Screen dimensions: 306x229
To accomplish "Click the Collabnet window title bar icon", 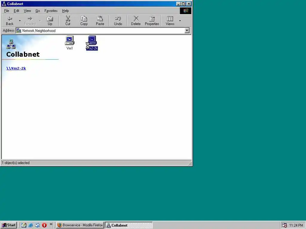I will 4,4.
